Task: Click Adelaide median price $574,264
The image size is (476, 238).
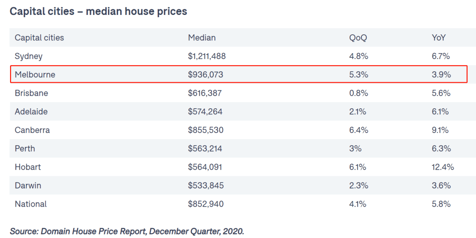Action: point(205,112)
